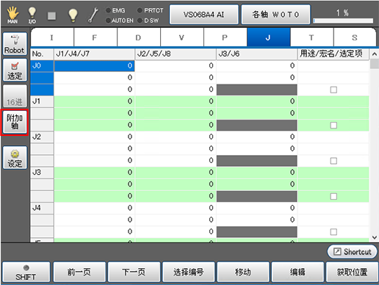The width and height of the screenshot is (379, 285).
Task: Select the J2 row J2 value cell
Action: (176, 137)
